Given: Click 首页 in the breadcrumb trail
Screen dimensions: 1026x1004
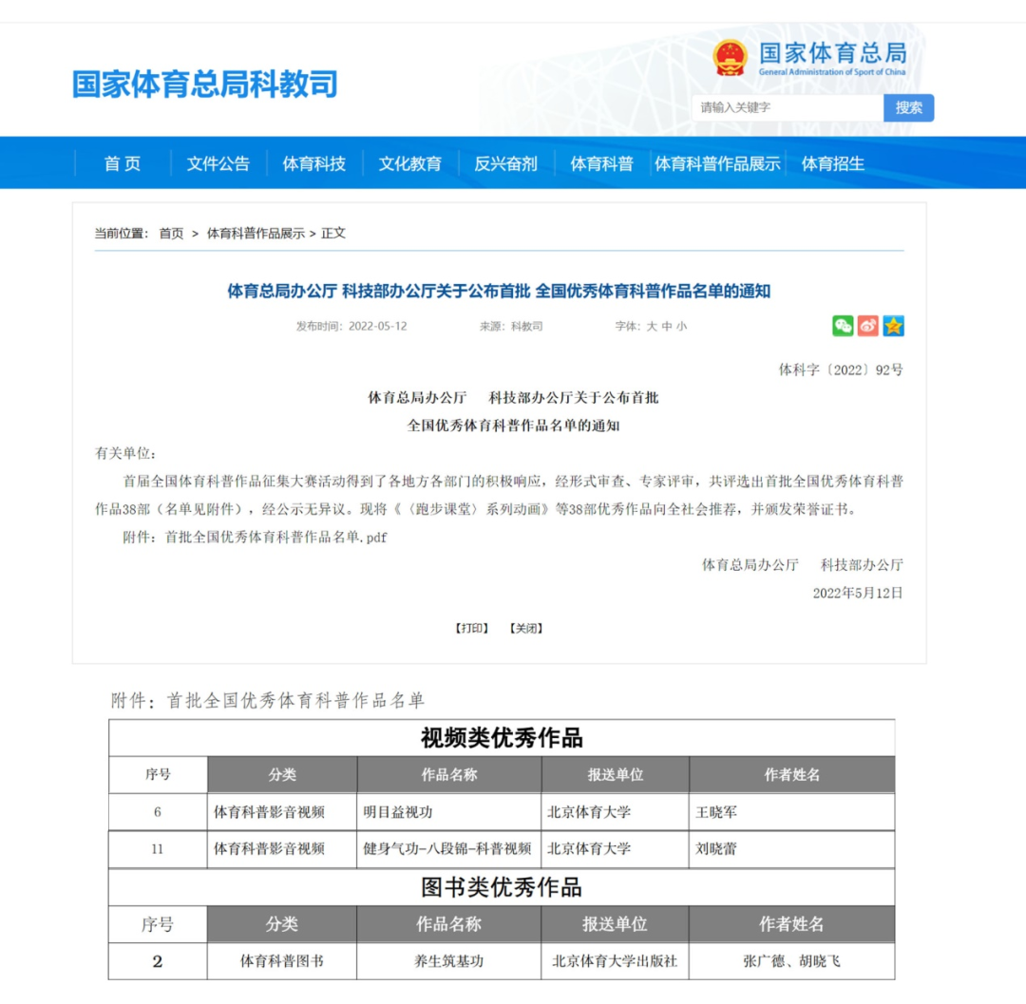Looking at the screenshot, I should click(x=171, y=231).
